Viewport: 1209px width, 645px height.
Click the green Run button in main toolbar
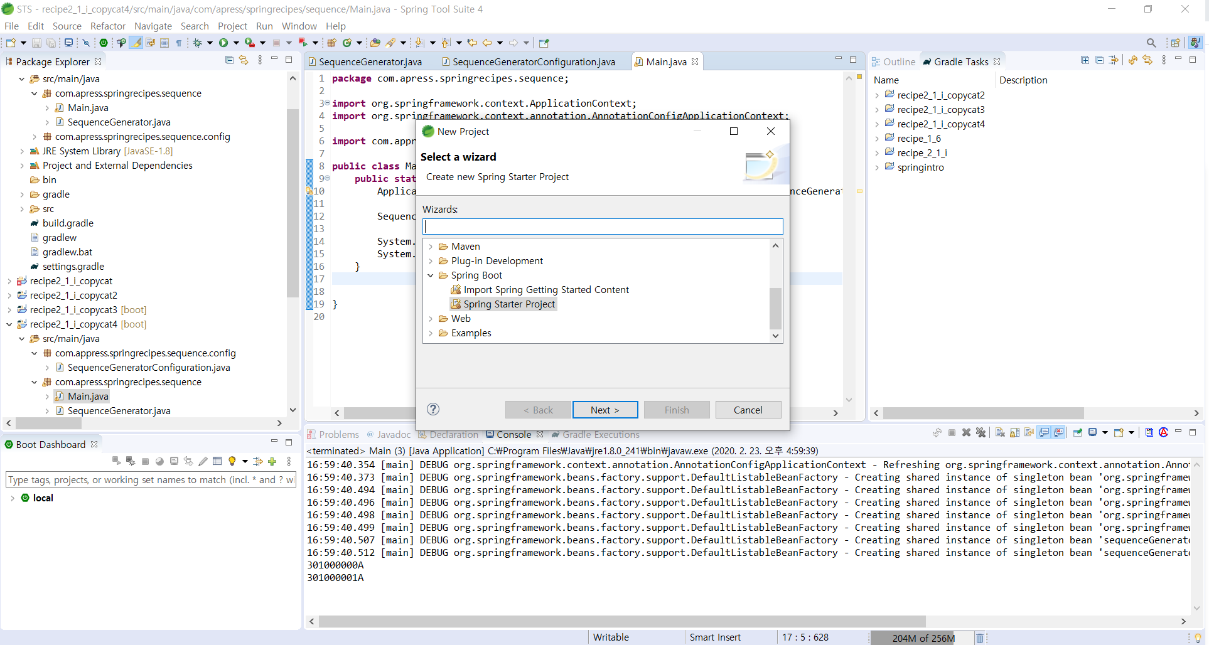(223, 43)
